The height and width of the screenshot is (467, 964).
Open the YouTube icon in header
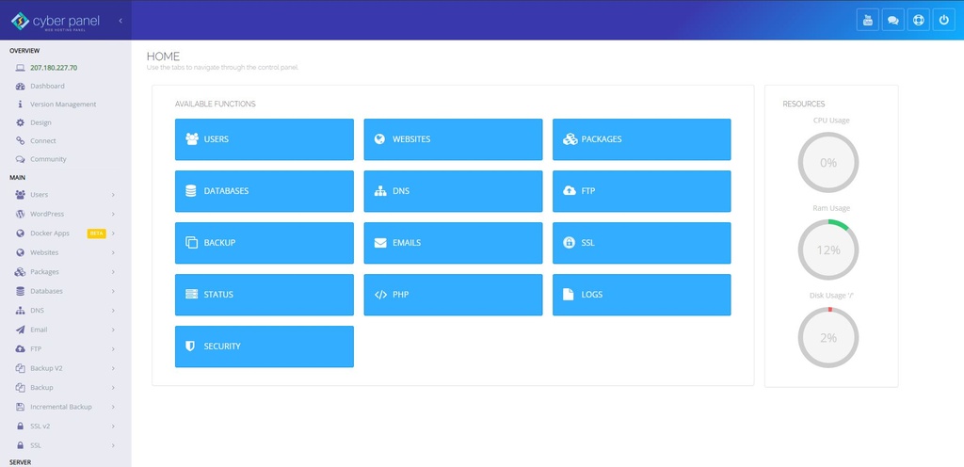click(867, 20)
